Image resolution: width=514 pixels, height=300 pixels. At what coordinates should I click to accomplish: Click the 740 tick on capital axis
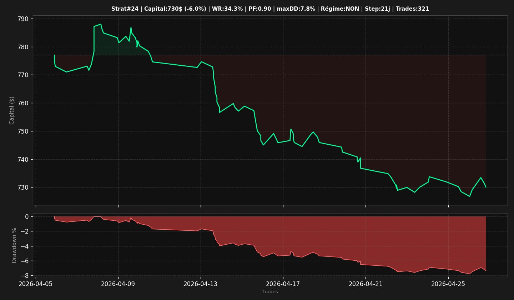pyautogui.click(x=24, y=159)
